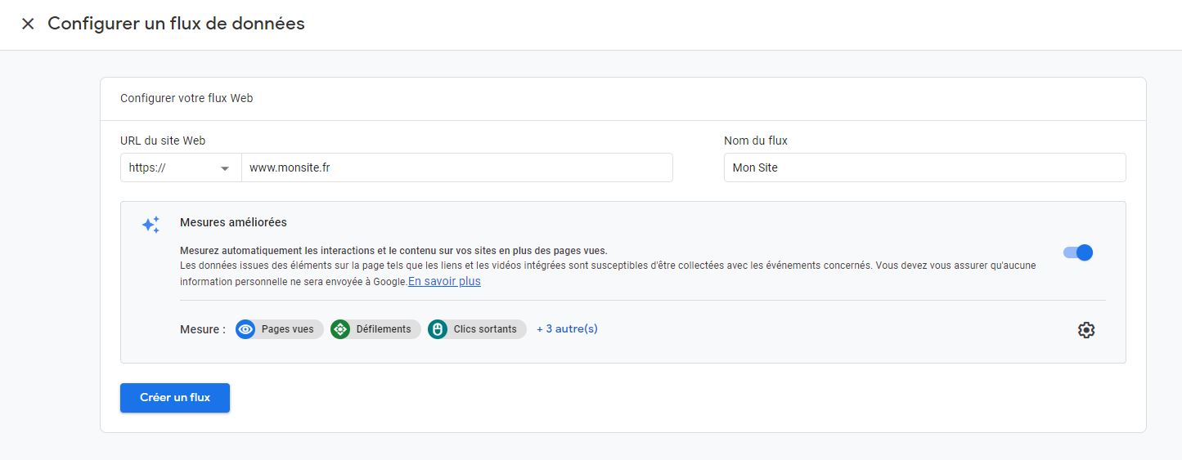The height and width of the screenshot is (460, 1182).
Task: Close the data stream configuration panel
Action: tap(28, 24)
